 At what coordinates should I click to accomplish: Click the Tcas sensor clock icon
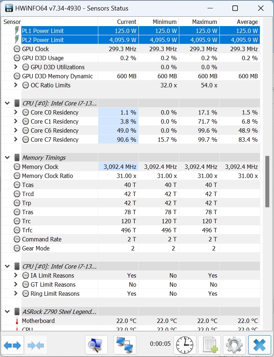pos(17,185)
